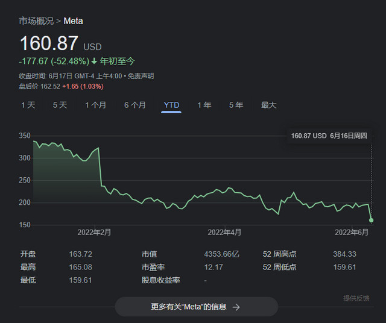The image size is (386, 323).
Task: Click the 2022年6月 axis label
Action: [x=352, y=233]
